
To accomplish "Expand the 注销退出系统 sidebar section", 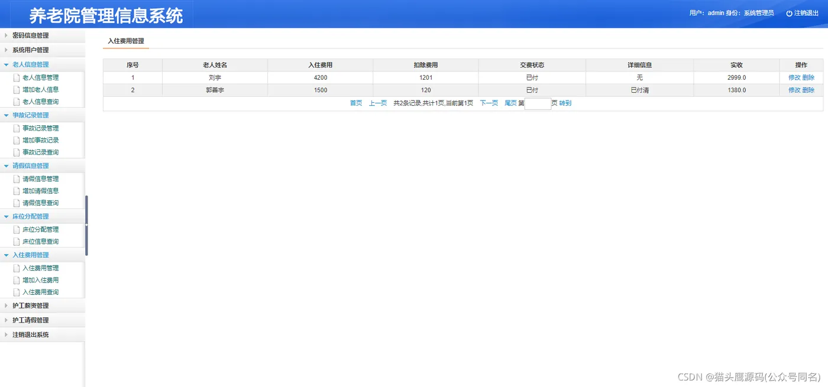I will [43, 334].
